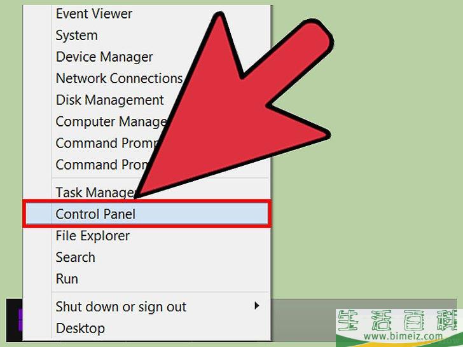Screen dimensions: 463x347
Task: Open Event Viewer from the menu
Action: (94, 14)
